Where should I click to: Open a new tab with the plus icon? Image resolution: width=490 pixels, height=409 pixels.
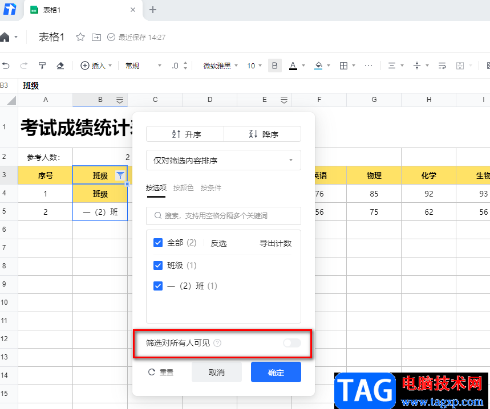pyautogui.click(x=152, y=10)
